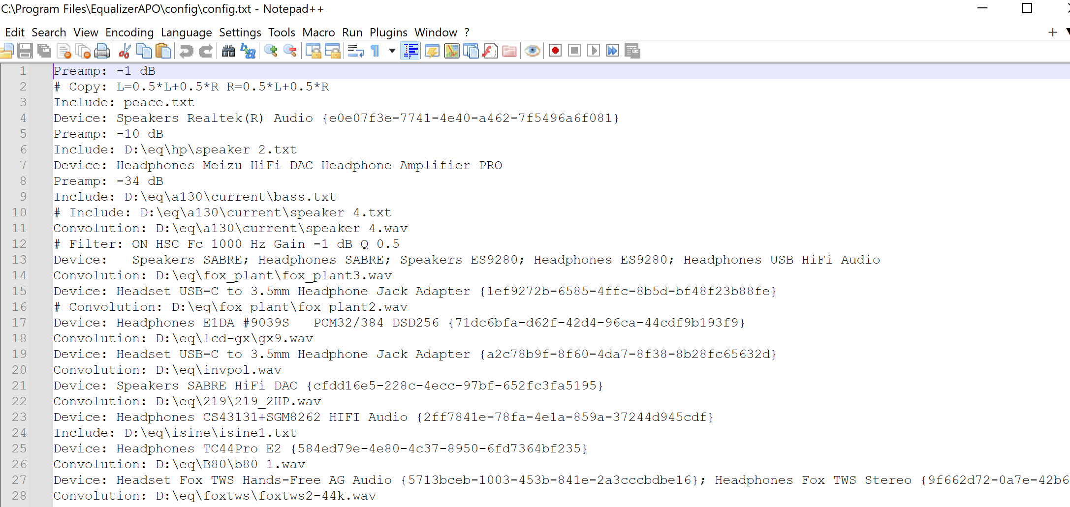This screenshot has width=1070, height=507.
Task: Minimize the Notepad++ window
Action: pos(982,8)
